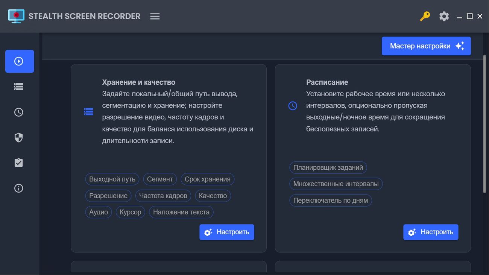
Task: Open the hamburger menu next to the title
Action: point(155,16)
